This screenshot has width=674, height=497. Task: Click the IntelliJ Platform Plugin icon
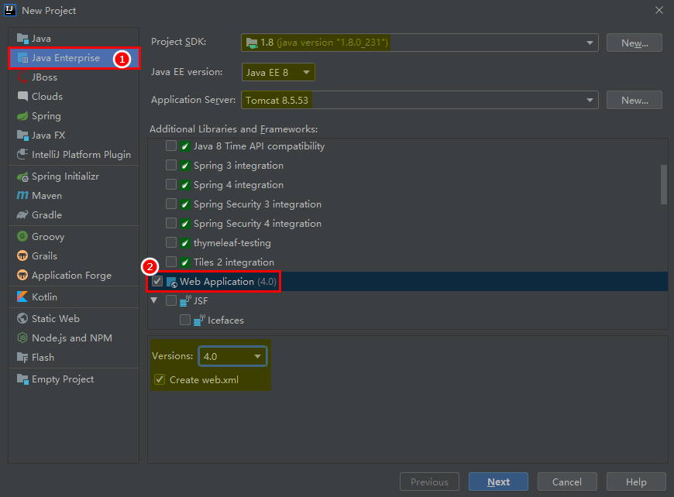pos(22,154)
